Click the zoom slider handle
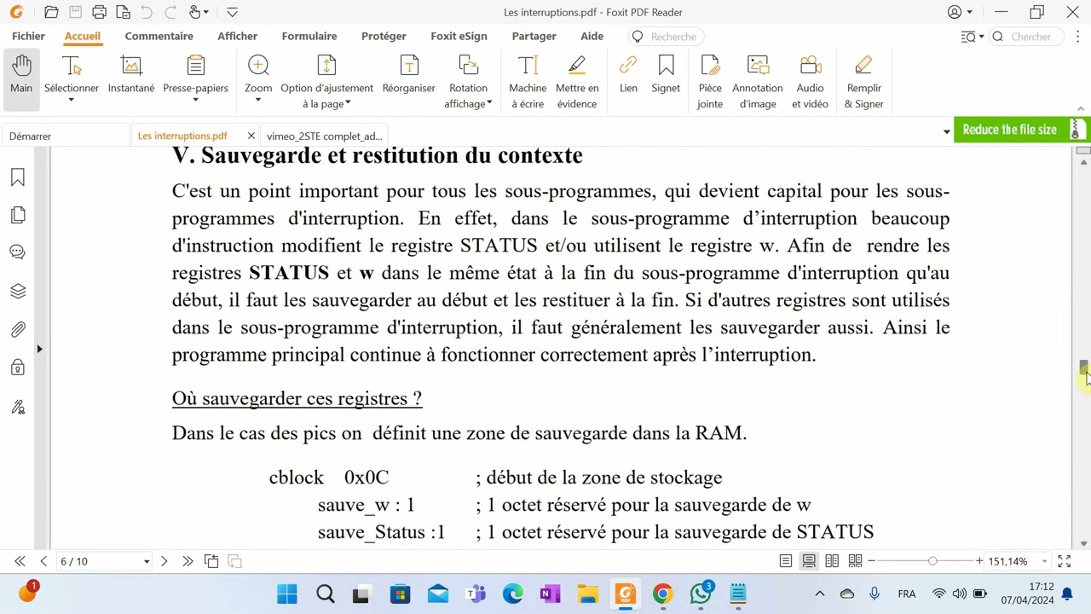This screenshot has width=1091, height=614. tap(932, 561)
